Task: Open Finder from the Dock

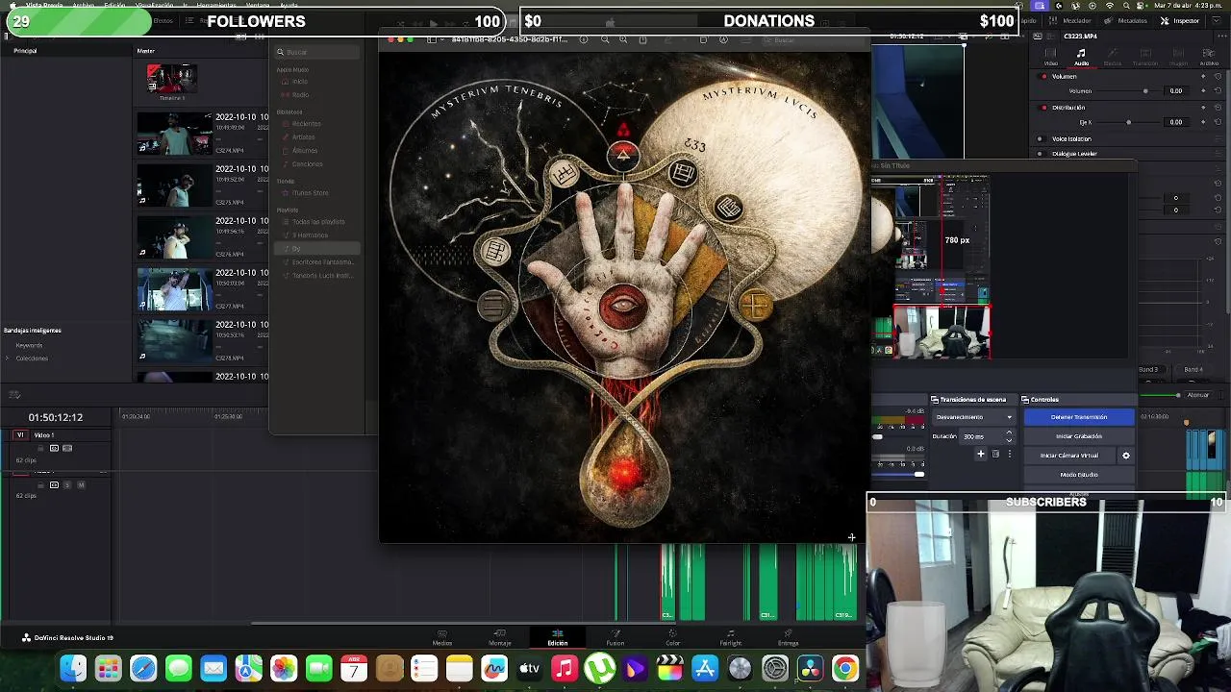Action: point(73,668)
